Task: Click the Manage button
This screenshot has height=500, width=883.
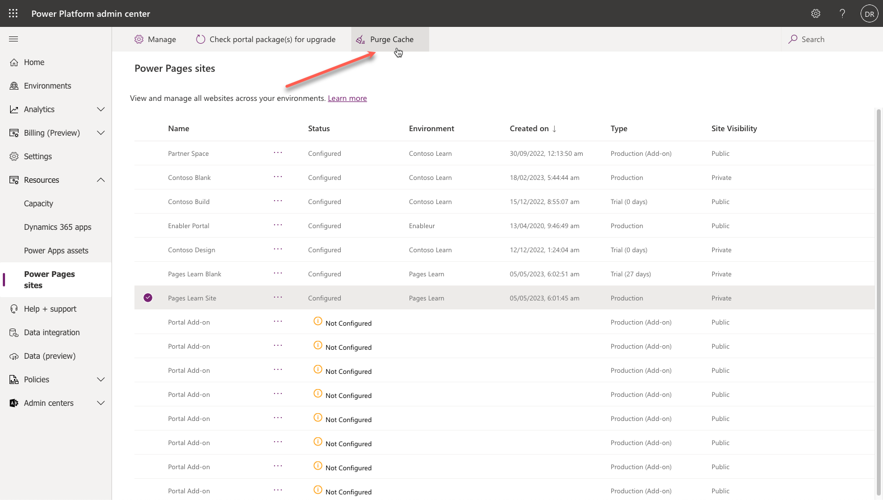Action: tap(155, 39)
